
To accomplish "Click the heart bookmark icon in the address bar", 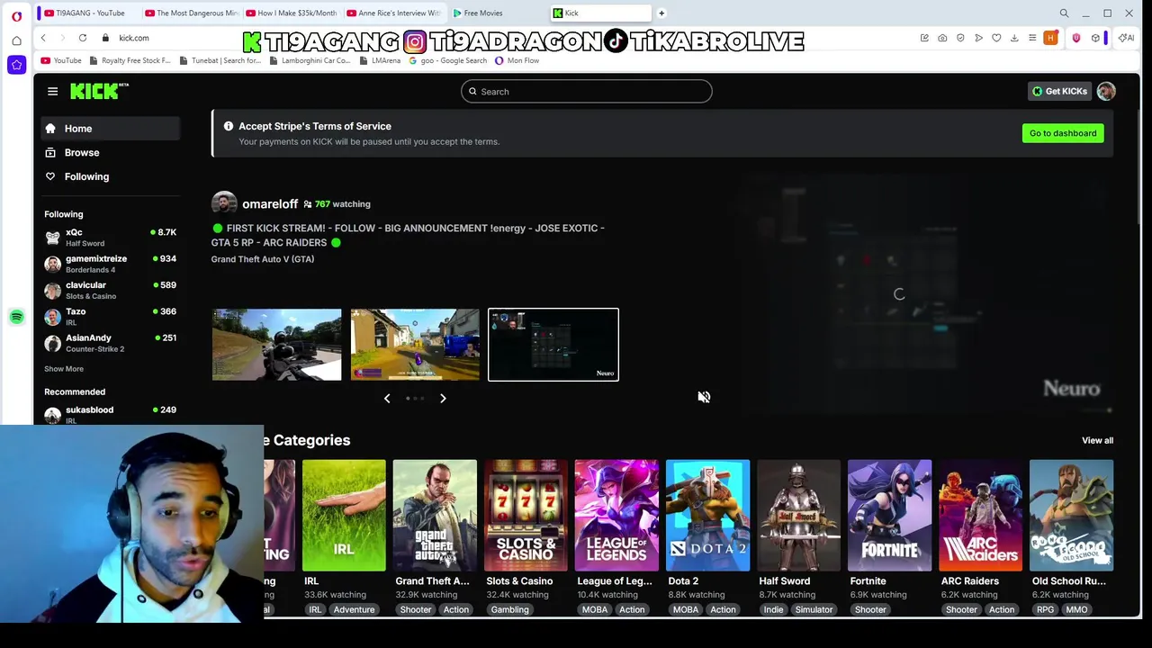I will (x=996, y=38).
